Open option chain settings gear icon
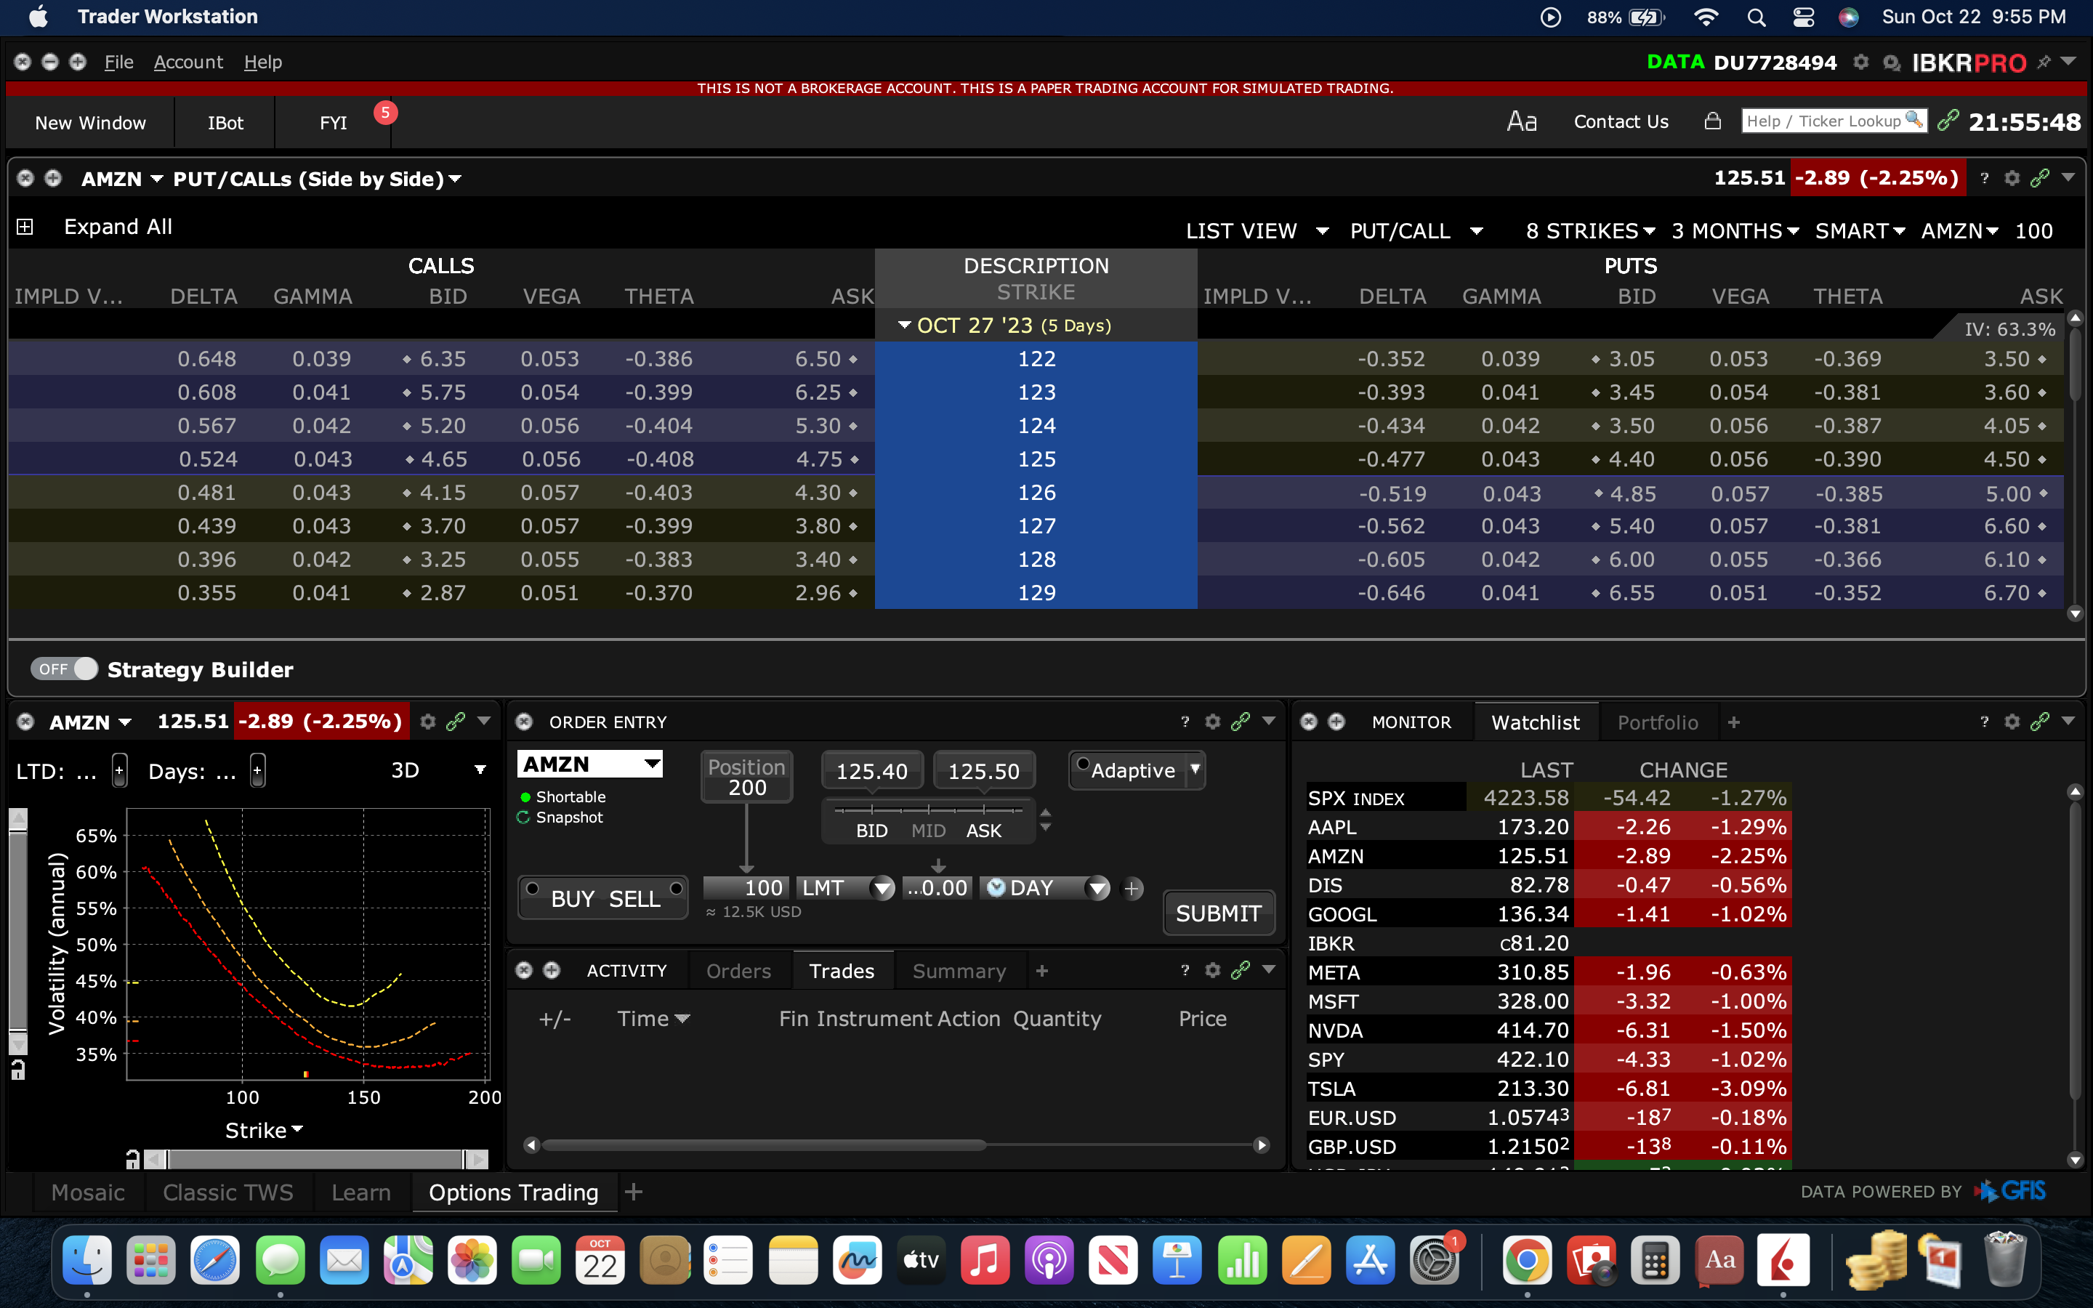The width and height of the screenshot is (2093, 1308). tap(2012, 178)
